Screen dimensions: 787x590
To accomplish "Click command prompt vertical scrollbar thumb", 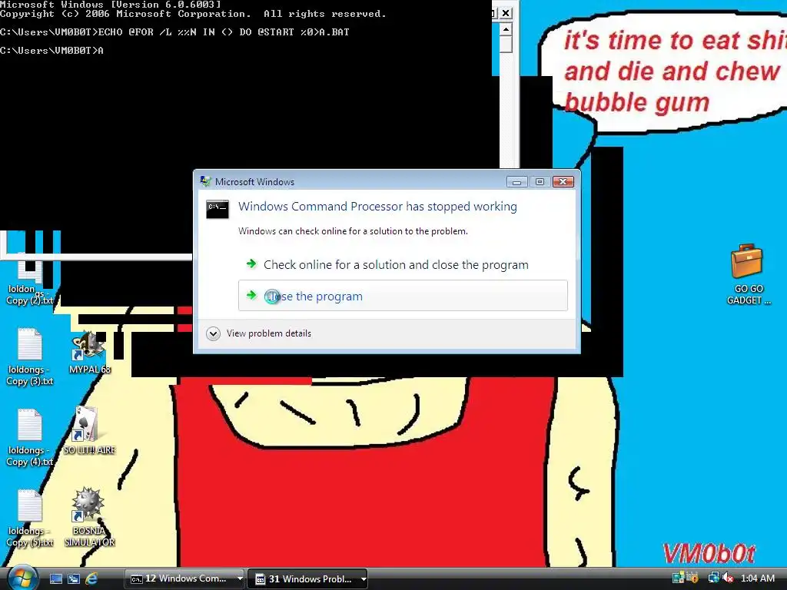I will click(506, 44).
